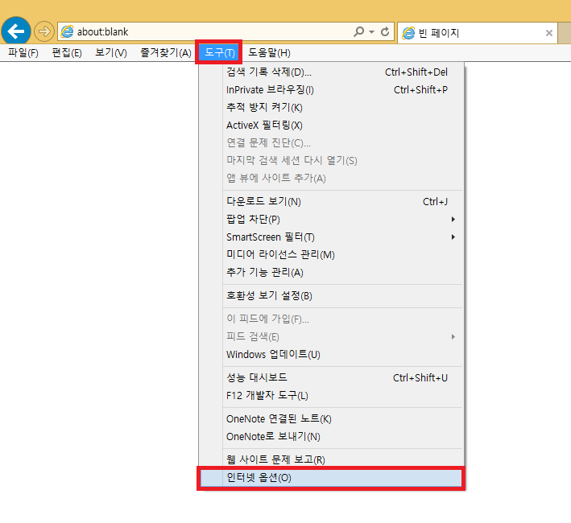Select 추적 방지 켜기(K)
The height and width of the screenshot is (523, 571).
331,108
